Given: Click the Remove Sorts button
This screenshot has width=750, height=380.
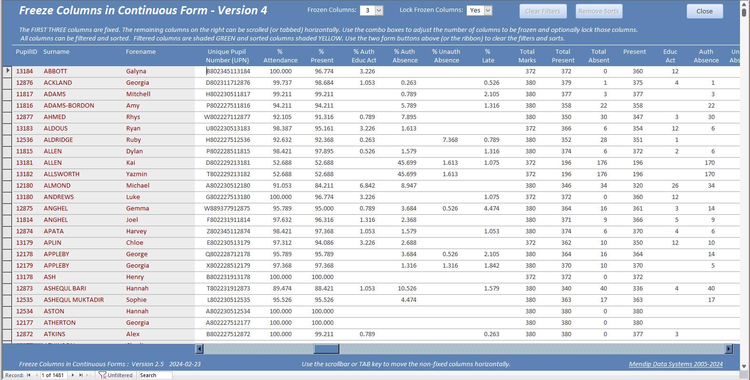Looking at the screenshot, I should (598, 11).
